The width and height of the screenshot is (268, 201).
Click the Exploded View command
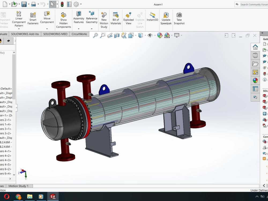coord(128,19)
